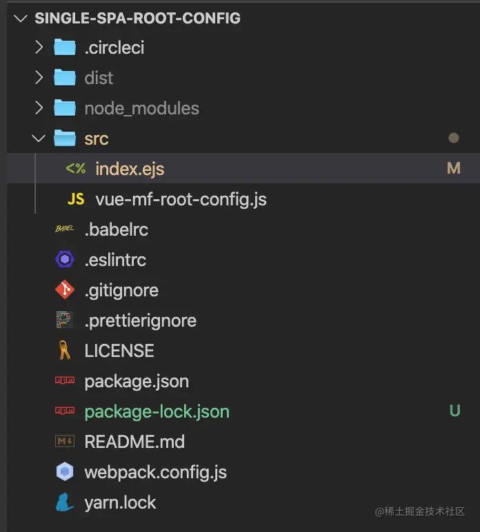Viewport: 480px width, 532px height.
Task: Expand the node_modules folder arrow
Action: click(39, 108)
